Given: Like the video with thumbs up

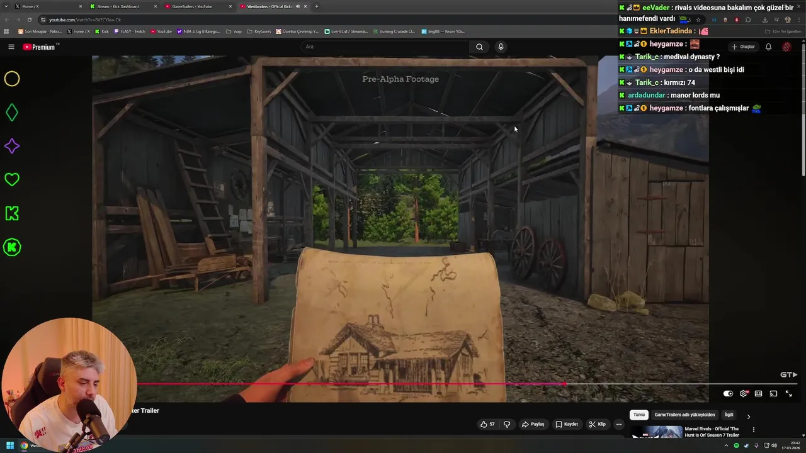Looking at the screenshot, I should point(487,424).
